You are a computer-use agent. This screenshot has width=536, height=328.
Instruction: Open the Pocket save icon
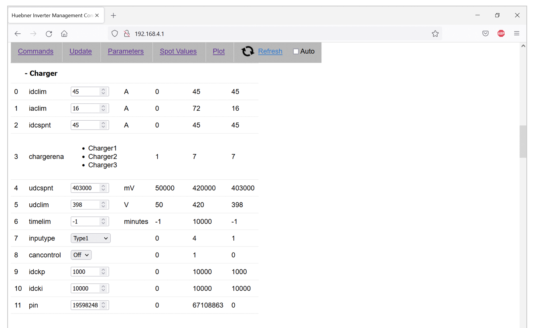click(485, 34)
